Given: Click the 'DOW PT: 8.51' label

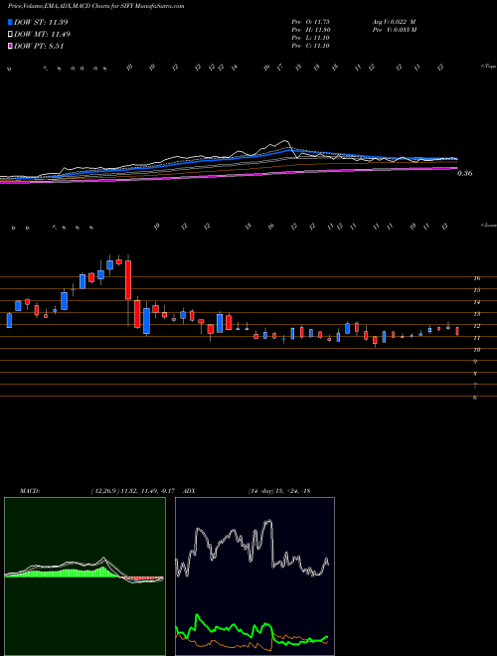Looking at the screenshot, I should point(39,47).
